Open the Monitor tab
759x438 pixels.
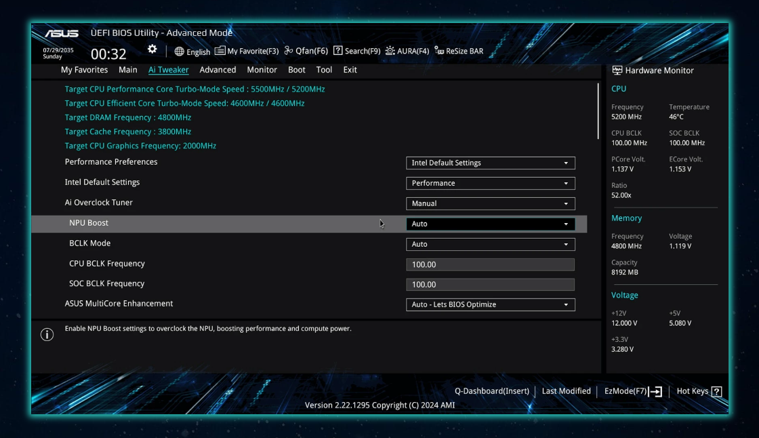[262, 70]
